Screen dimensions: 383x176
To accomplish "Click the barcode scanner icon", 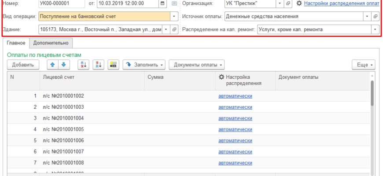I will click(113, 65).
